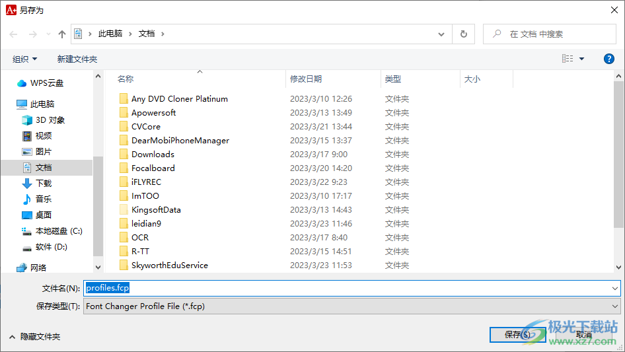Click 文档 breadcrumb in address bar
The width and height of the screenshot is (625, 352).
coord(147,34)
